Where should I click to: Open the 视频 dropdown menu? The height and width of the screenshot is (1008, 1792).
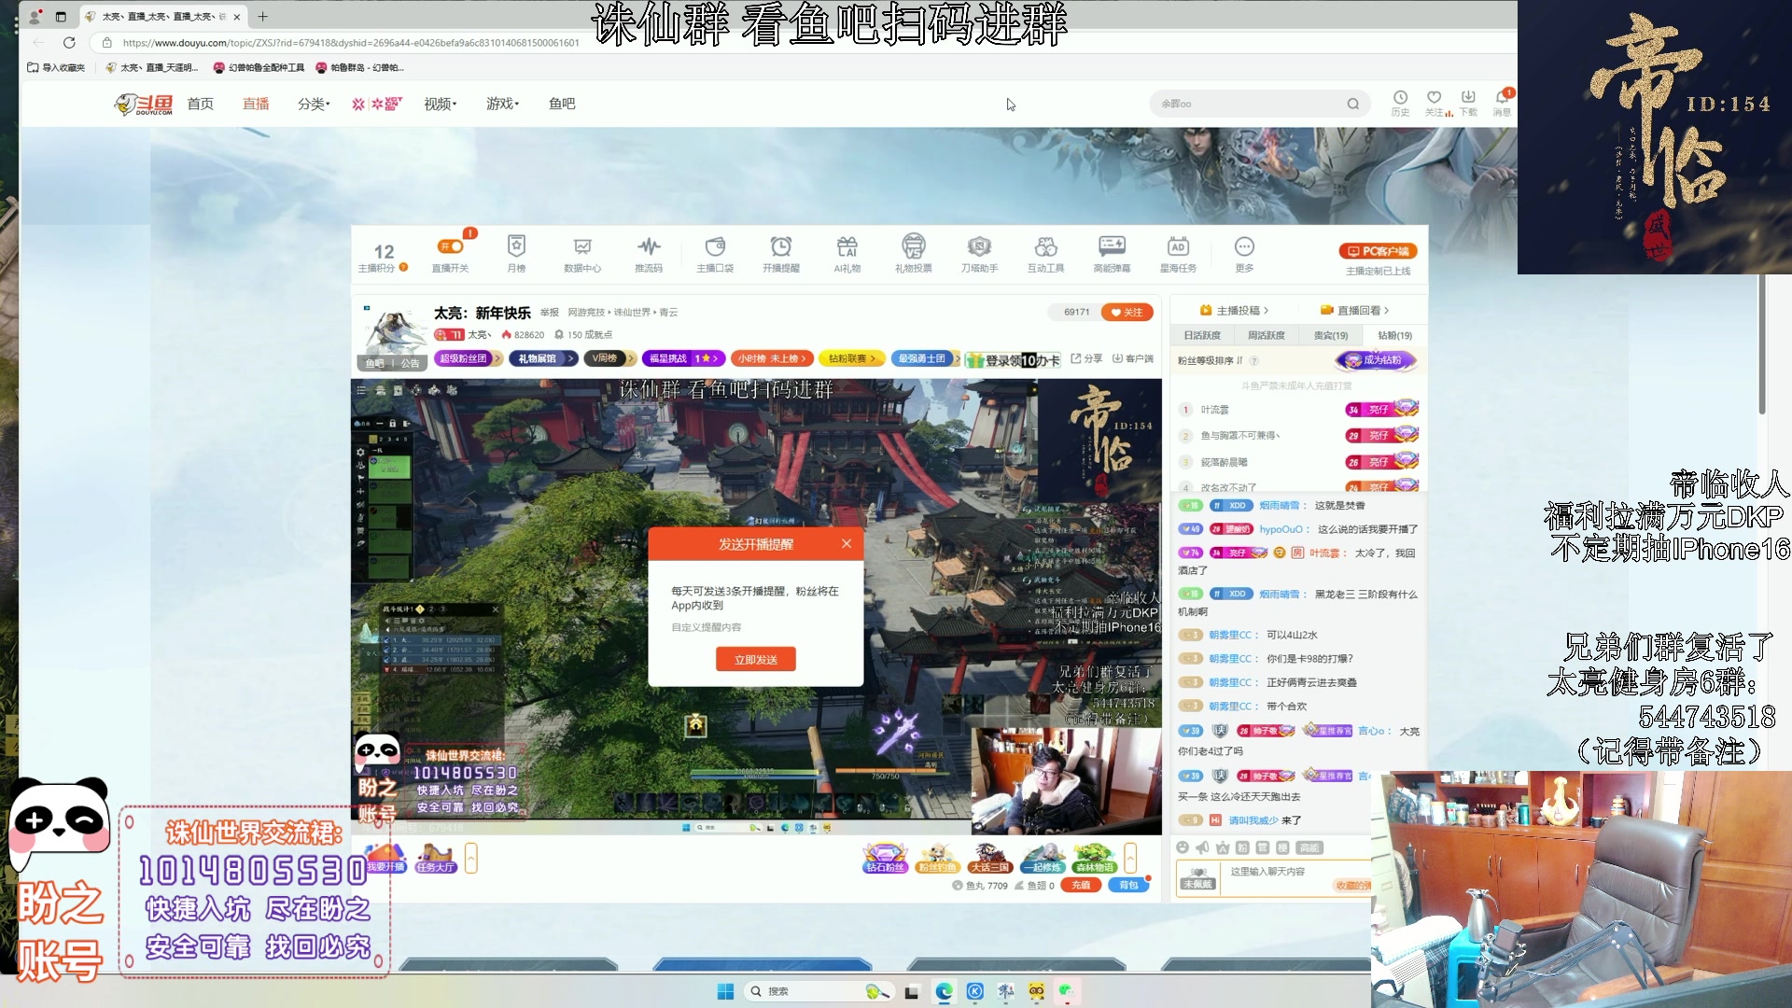[x=440, y=104]
